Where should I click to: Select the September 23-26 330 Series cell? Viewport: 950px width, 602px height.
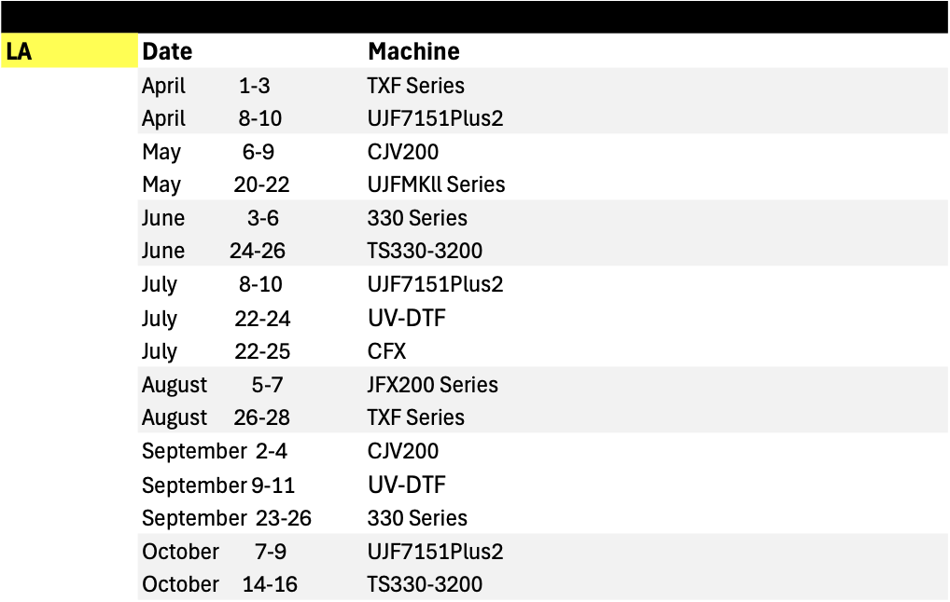(x=417, y=518)
